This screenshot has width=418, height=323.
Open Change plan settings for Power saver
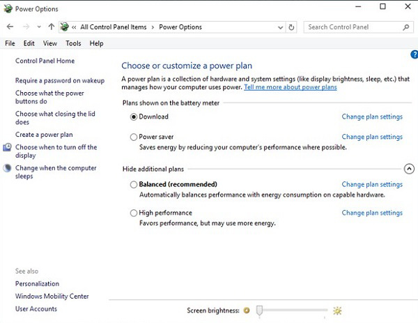(372, 137)
